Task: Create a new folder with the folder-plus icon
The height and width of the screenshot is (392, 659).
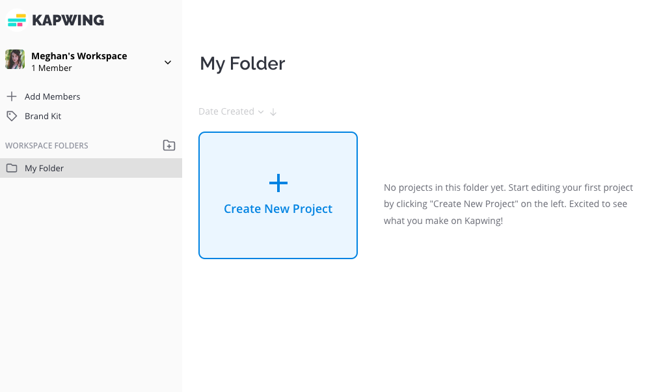Action: pyautogui.click(x=169, y=146)
